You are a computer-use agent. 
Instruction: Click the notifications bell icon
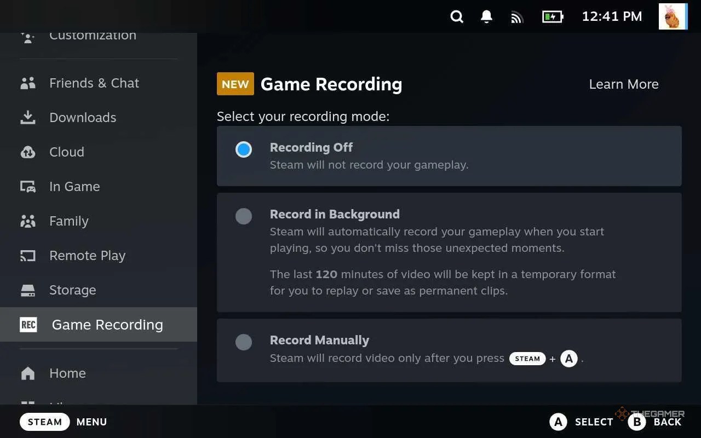click(486, 16)
